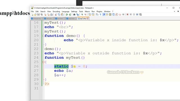Open the View menu
Viewport: 180px width, 101px height.
coord(49,12)
